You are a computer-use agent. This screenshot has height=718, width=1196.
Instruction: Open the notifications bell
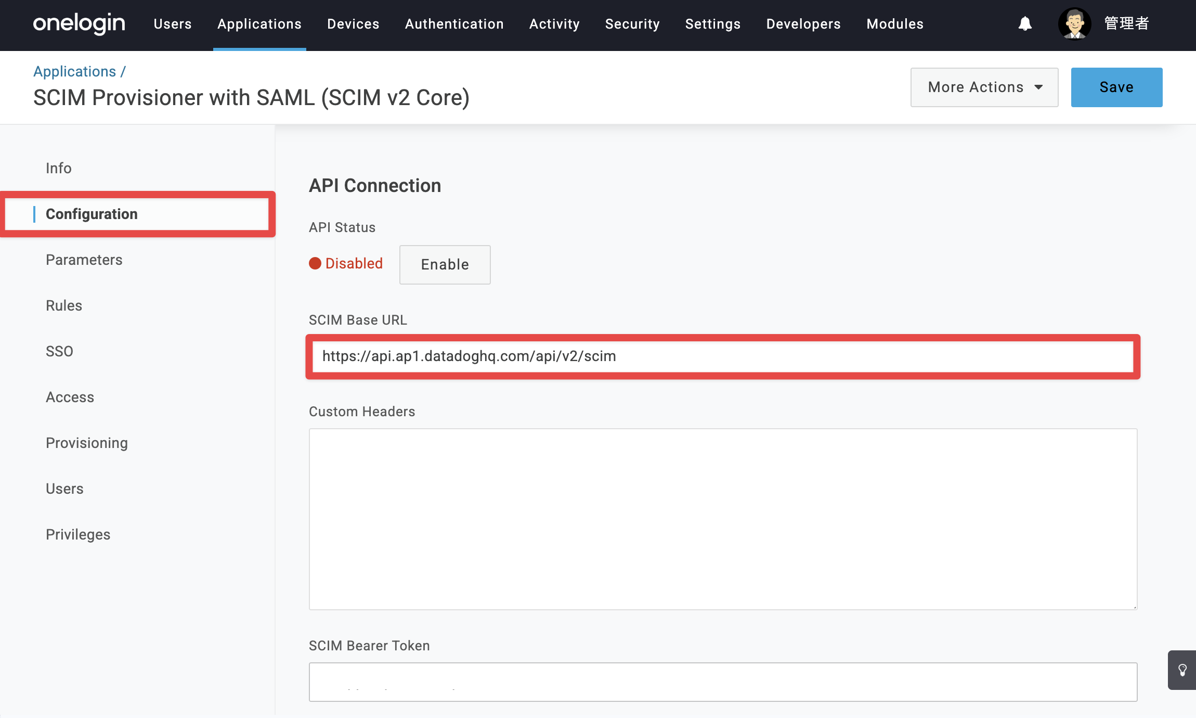(1025, 24)
